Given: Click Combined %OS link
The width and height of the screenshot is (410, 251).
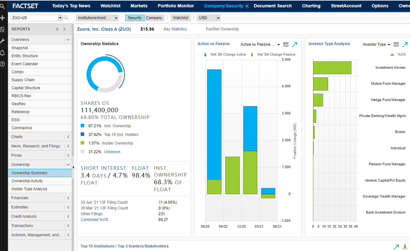Looking at the screenshot, I should (94, 220).
